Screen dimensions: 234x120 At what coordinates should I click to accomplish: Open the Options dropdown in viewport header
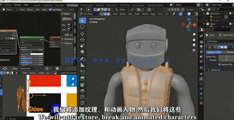[191, 10]
